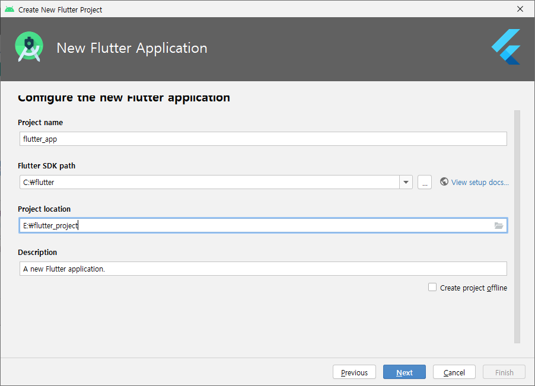Cancel the new Flutter project dialog

click(x=454, y=372)
